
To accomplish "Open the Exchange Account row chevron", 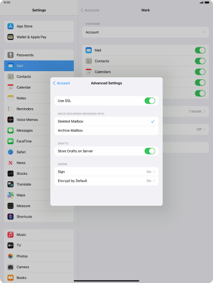I will [204, 33].
